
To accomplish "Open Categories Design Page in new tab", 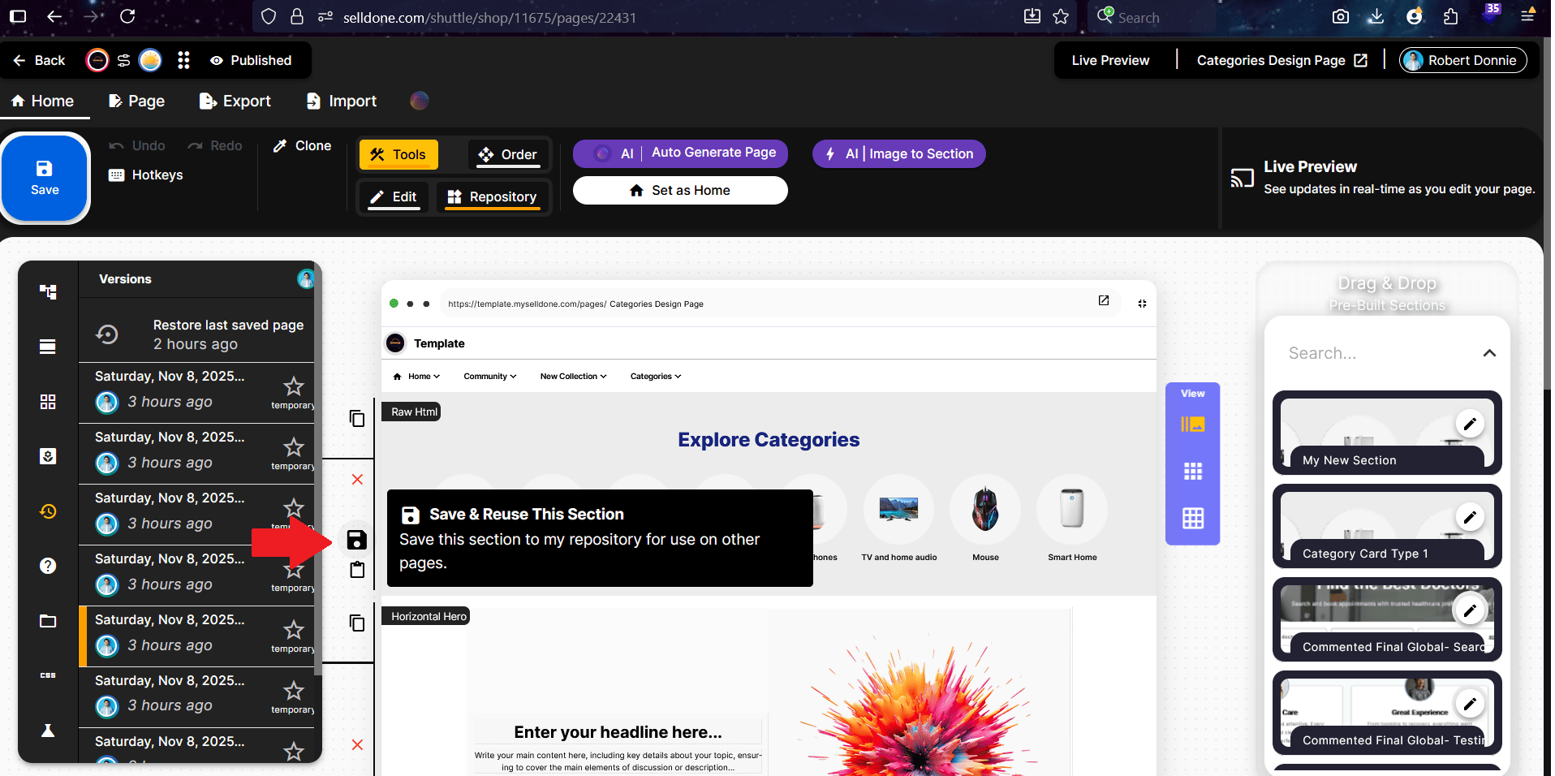I will pyautogui.click(x=1281, y=60).
